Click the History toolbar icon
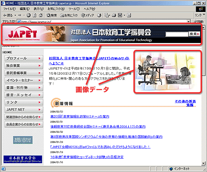The height and width of the screenshot is (172, 207). tap(99, 15)
